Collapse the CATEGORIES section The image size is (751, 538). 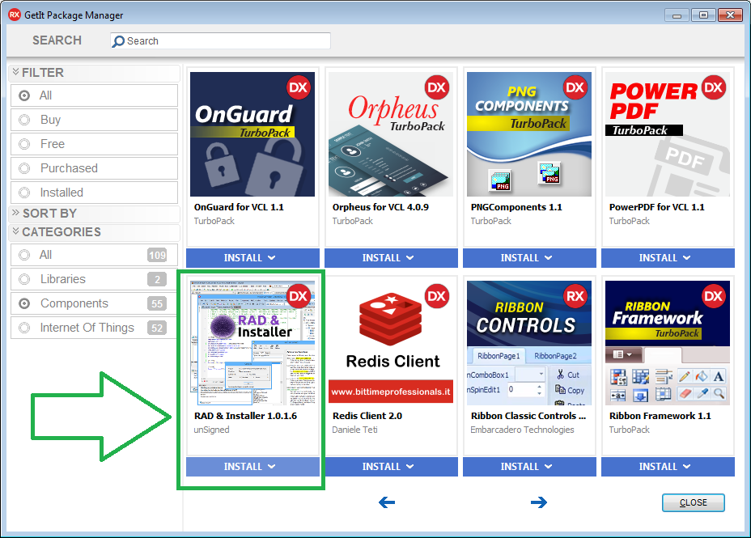coord(95,232)
